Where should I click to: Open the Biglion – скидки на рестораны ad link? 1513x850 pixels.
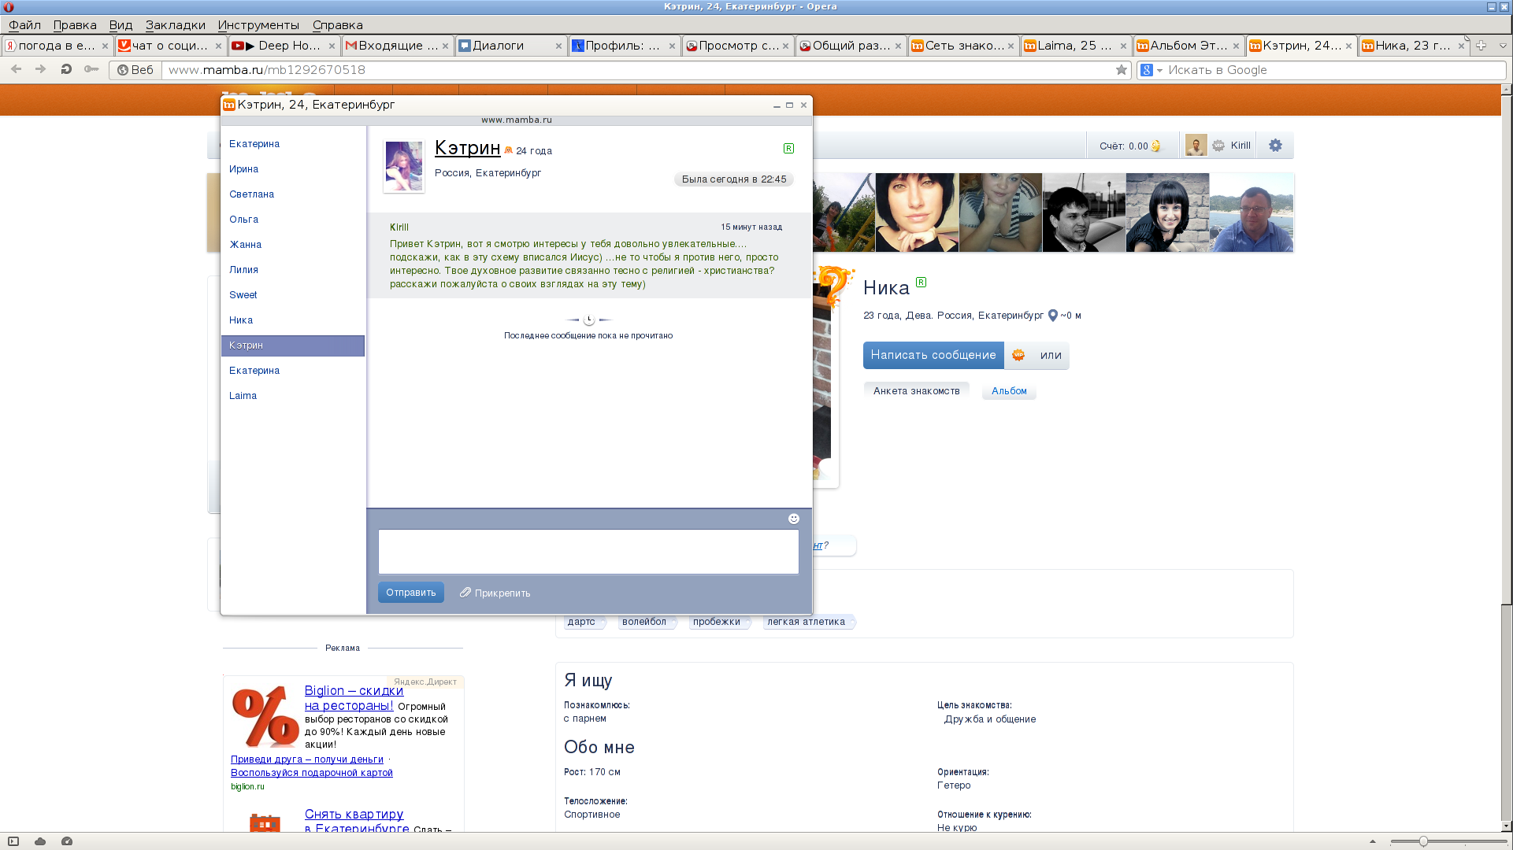[x=354, y=698]
